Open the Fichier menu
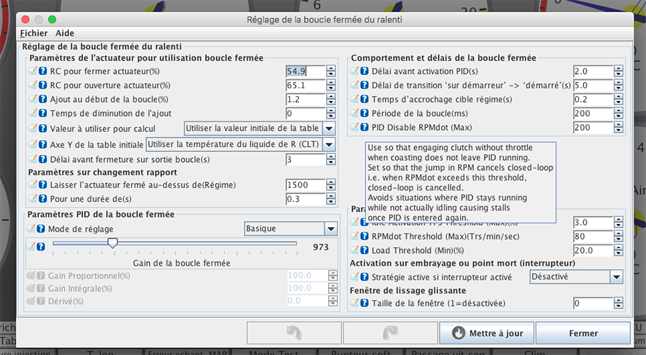Image resolution: width=646 pixels, height=355 pixels. point(33,33)
